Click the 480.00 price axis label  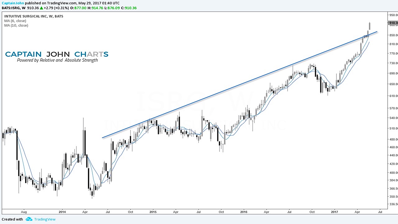tap(393, 139)
